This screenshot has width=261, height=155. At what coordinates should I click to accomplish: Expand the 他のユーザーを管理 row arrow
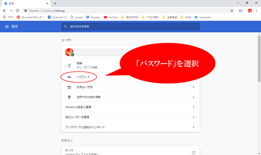coord(194,117)
